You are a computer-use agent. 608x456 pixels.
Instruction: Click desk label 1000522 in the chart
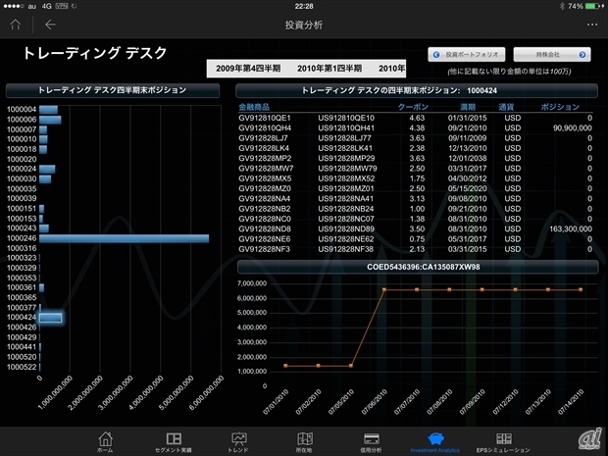22,367
